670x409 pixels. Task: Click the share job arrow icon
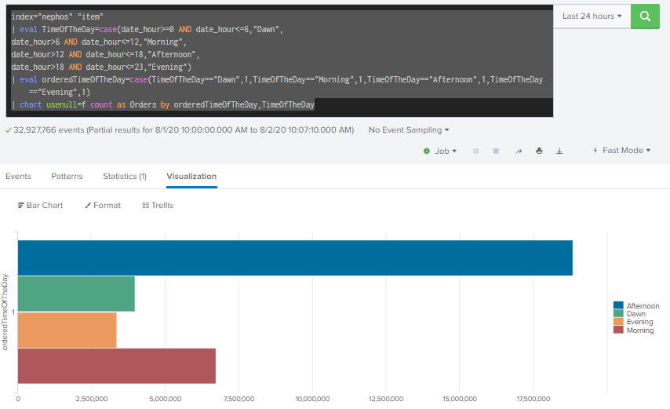coord(519,151)
